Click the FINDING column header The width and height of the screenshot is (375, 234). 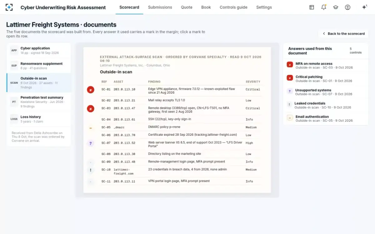154,82
